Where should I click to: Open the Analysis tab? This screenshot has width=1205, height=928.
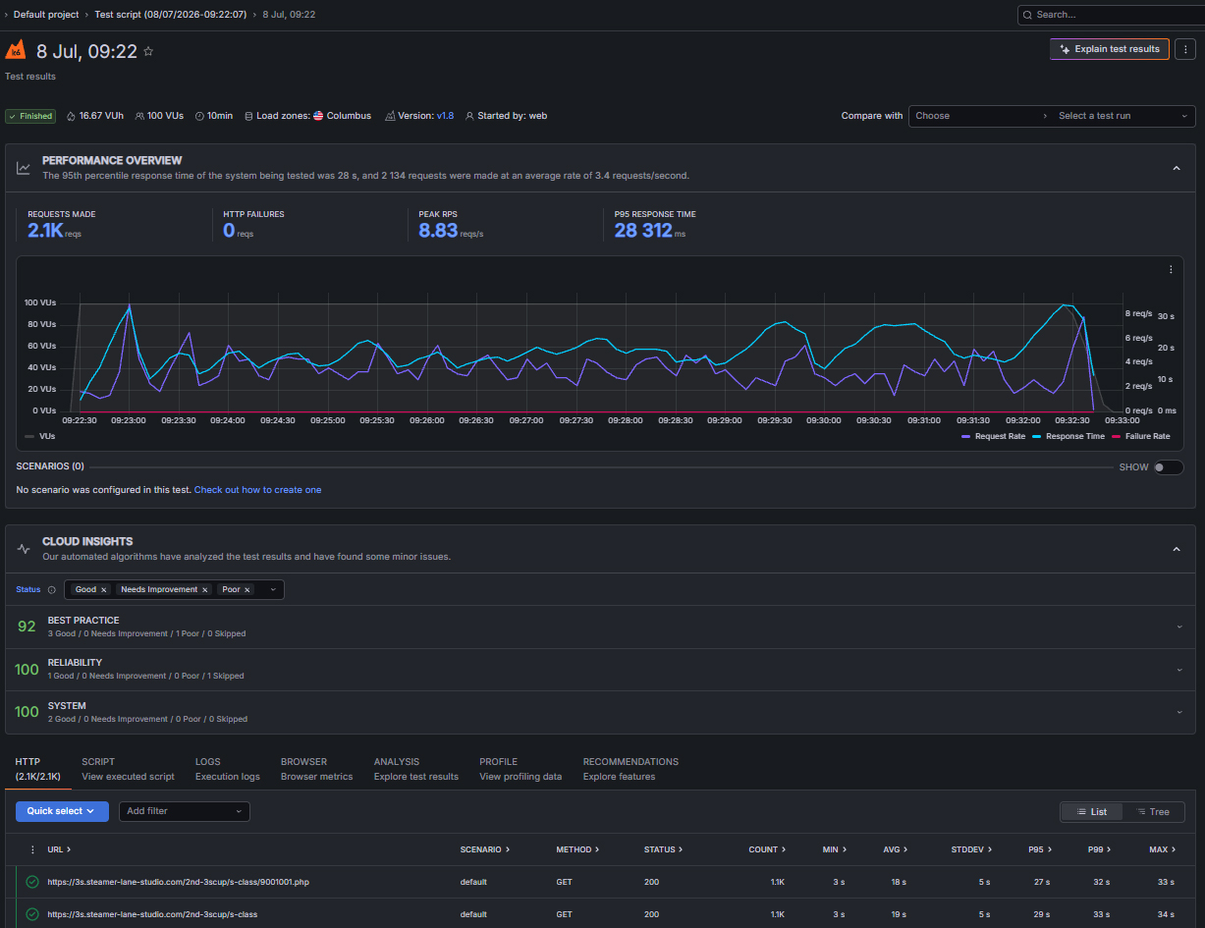pos(415,769)
